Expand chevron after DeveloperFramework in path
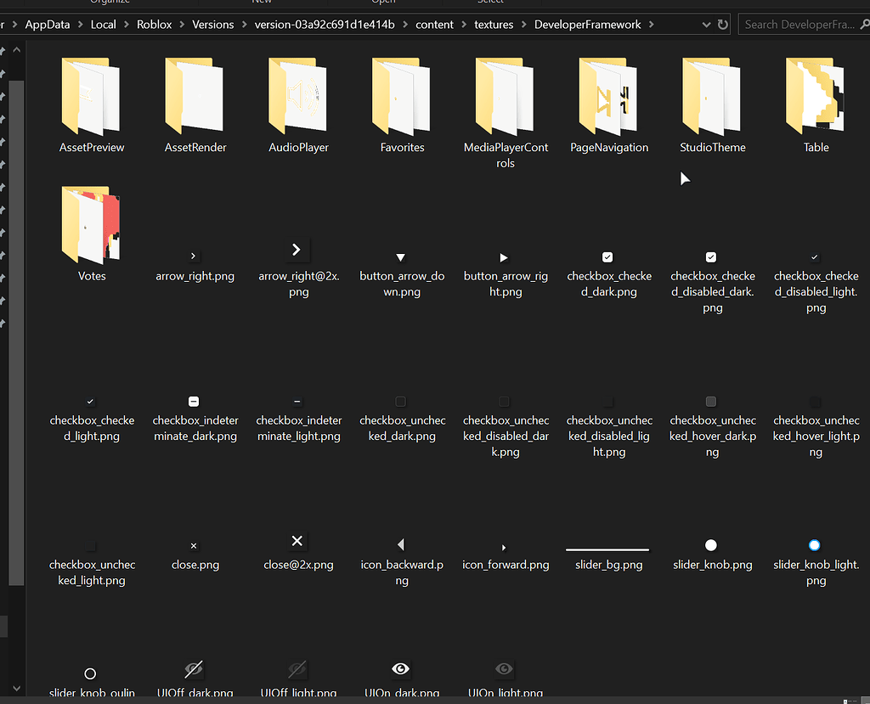 click(652, 25)
